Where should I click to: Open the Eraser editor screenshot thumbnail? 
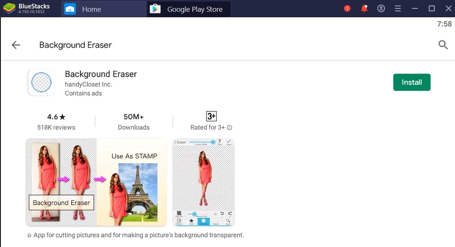click(x=203, y=182)
